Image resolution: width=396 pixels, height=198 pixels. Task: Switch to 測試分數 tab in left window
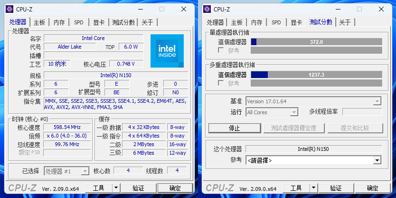click(123, 22)
